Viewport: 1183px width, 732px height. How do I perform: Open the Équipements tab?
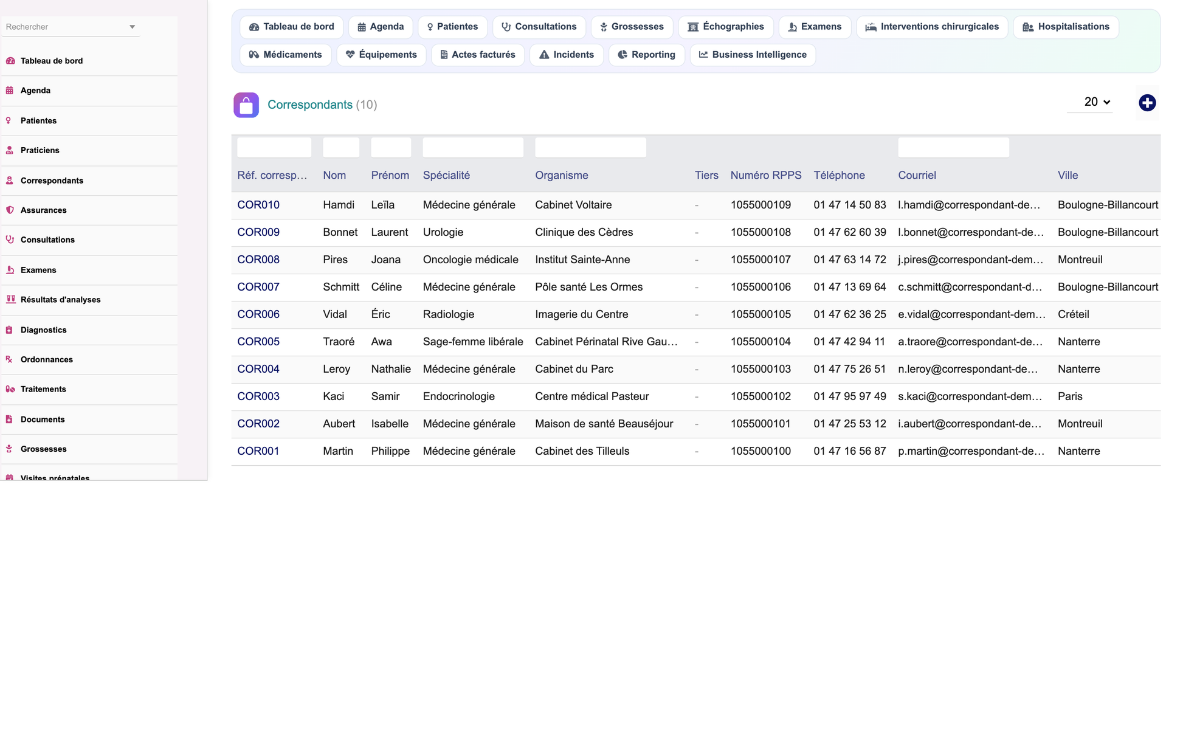[x=382, y=55]
